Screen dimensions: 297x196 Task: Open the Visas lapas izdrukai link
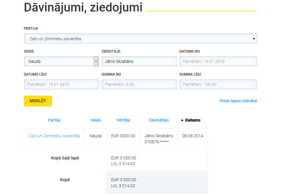[x=238, y=101]
